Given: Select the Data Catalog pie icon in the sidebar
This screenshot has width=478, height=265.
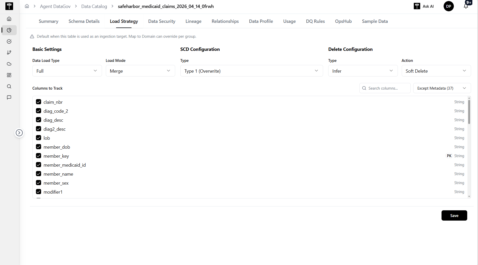Looking at the screenshot, I should pyautogui.click(x=9, y=30).
